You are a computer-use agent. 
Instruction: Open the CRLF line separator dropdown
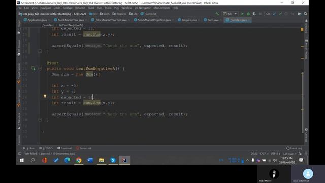point(264,154)
